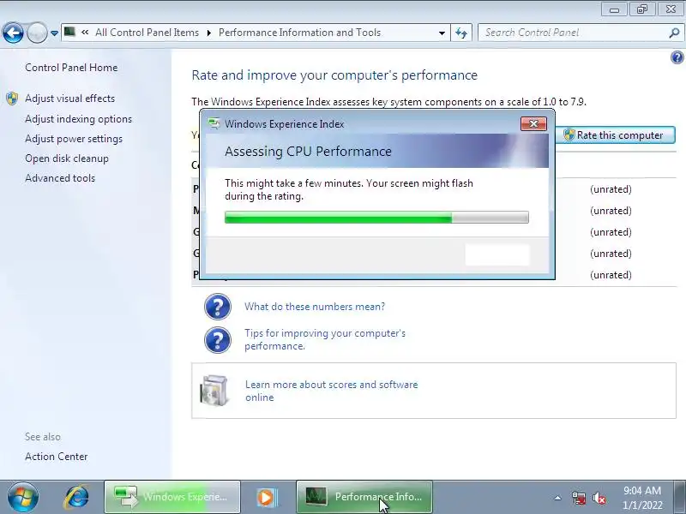686x514 pixels.
Task: Click the network status tray icon
Action: (578, 498)
